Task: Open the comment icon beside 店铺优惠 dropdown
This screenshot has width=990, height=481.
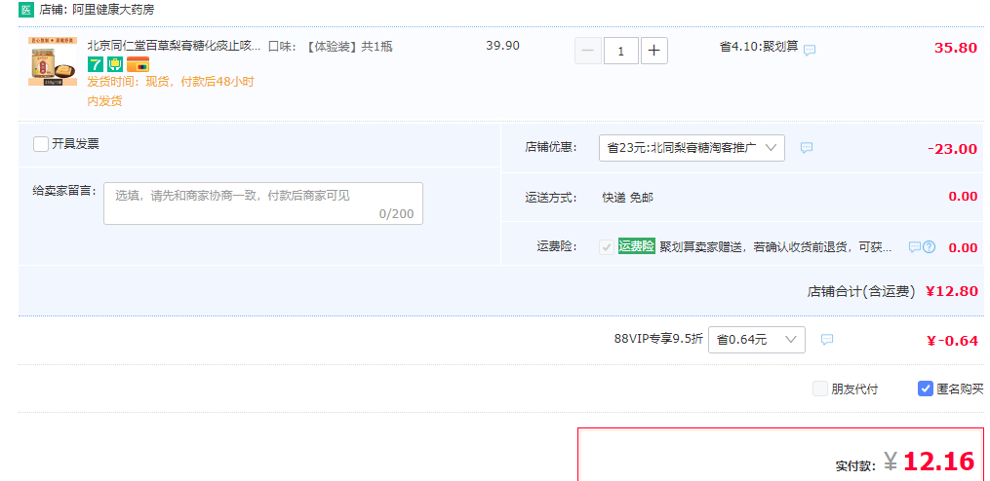Action: tap(807, 148)
